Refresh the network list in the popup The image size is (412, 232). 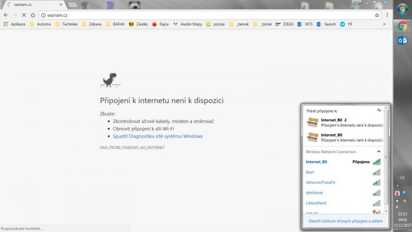pos(379,110)
